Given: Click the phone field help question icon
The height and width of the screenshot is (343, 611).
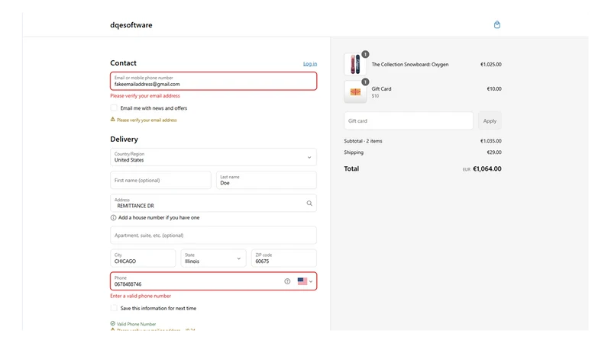Looking at the screenshot, I should [x=287, y=281].
